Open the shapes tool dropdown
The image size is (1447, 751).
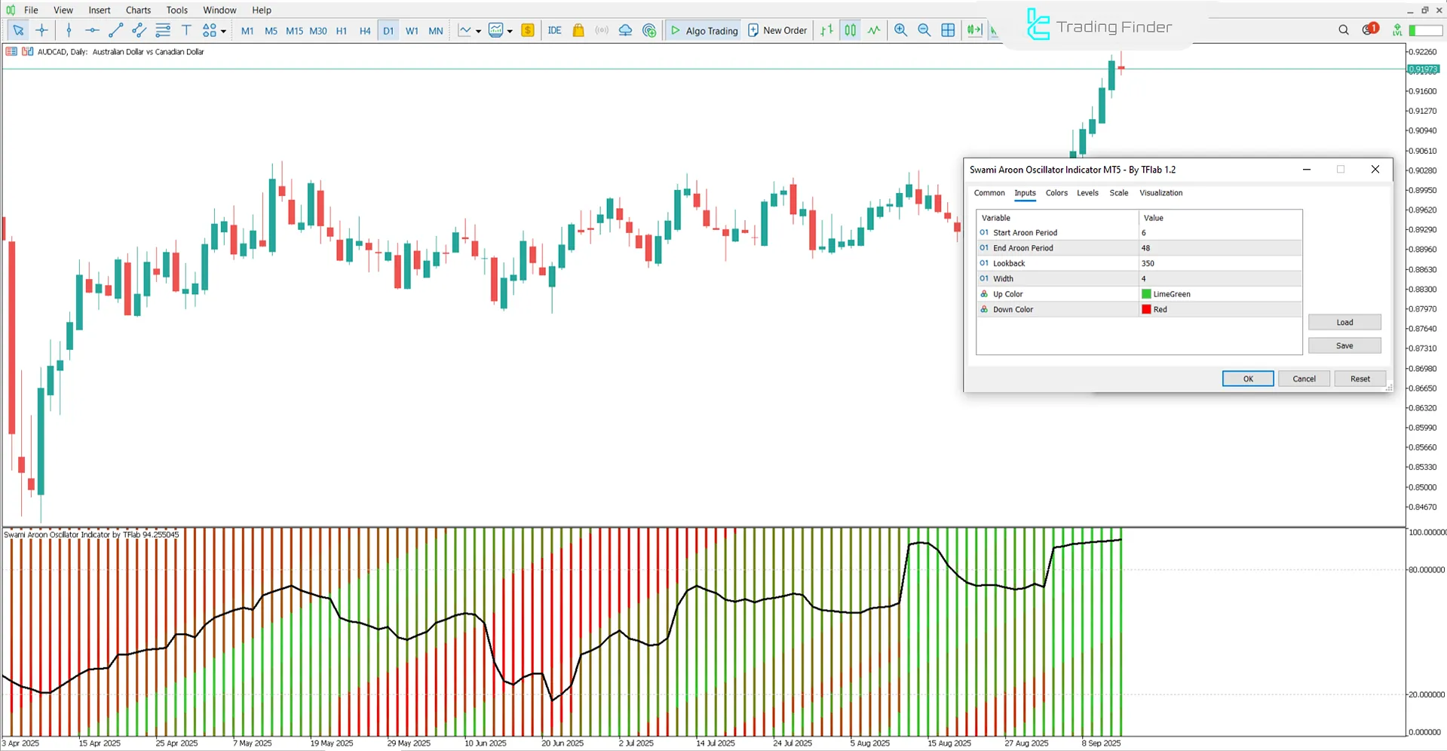222,30
